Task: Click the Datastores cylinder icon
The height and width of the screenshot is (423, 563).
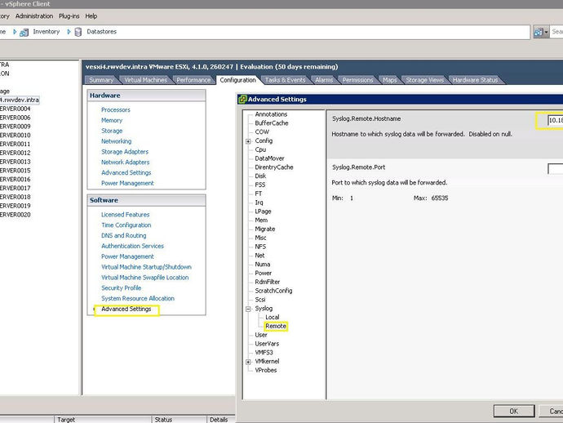Action: (x=78, y=32)
